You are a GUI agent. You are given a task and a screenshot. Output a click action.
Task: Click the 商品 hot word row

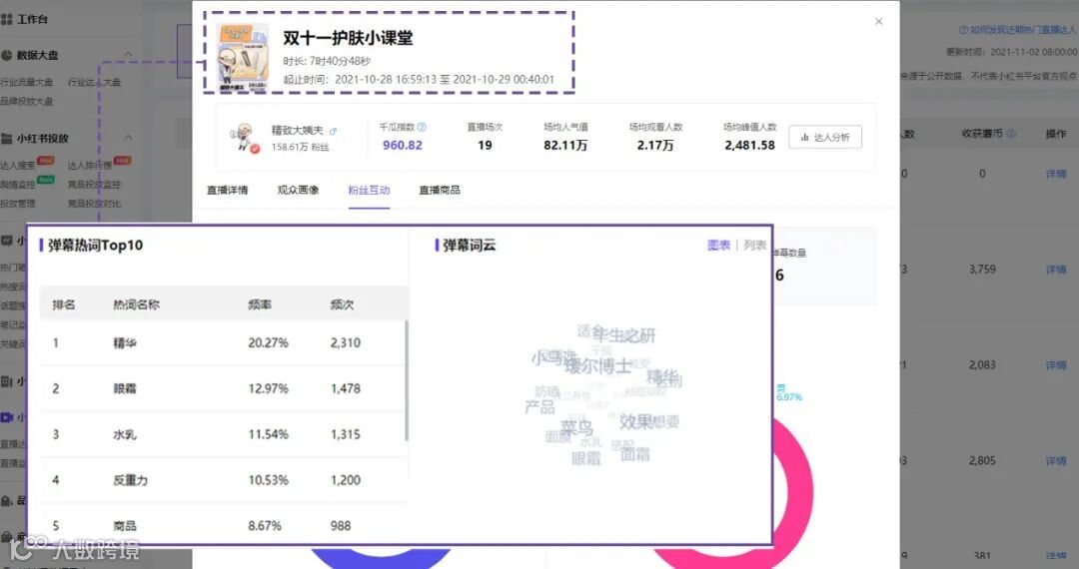click(222, 526)
